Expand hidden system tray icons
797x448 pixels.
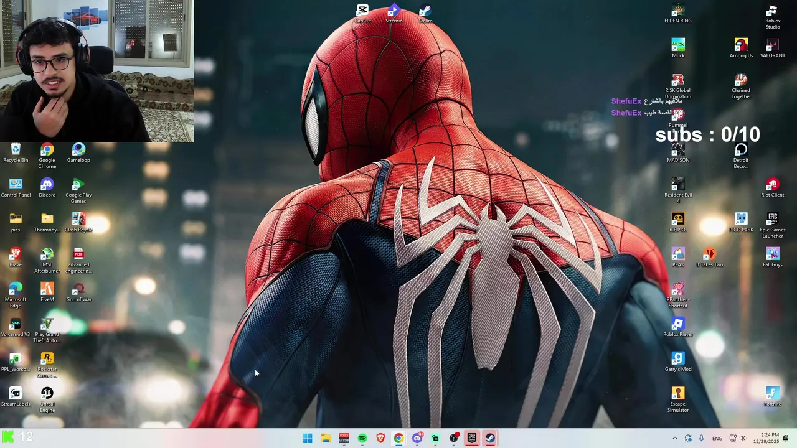pyautogui.click(x=674, y=438)
